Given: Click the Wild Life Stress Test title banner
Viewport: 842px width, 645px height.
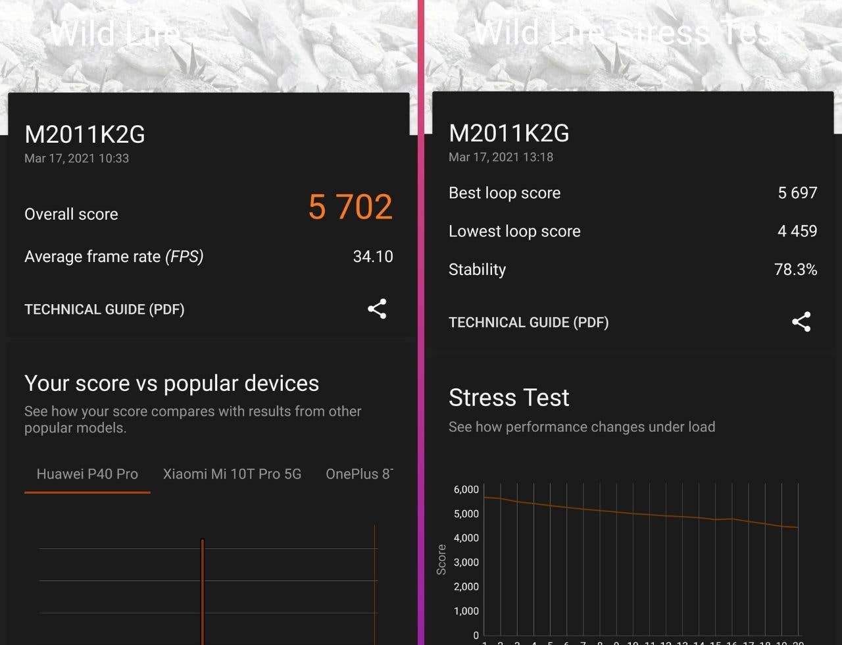Looking at the screenshot, I should coord(628,33).
